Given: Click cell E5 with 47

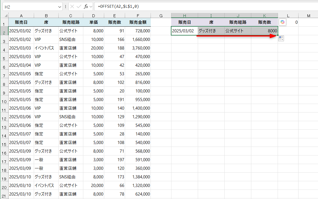Looking at the screenshot, I should (x=114, y=57).
